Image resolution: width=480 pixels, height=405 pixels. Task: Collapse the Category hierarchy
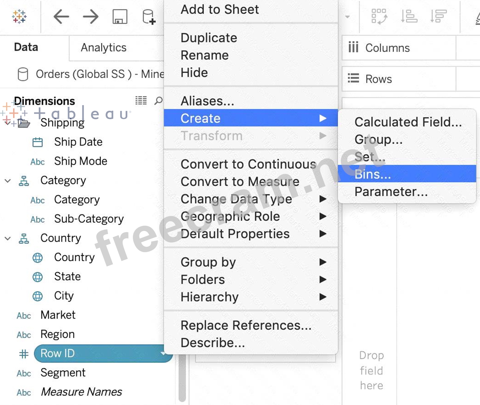(x=8, y=181)
